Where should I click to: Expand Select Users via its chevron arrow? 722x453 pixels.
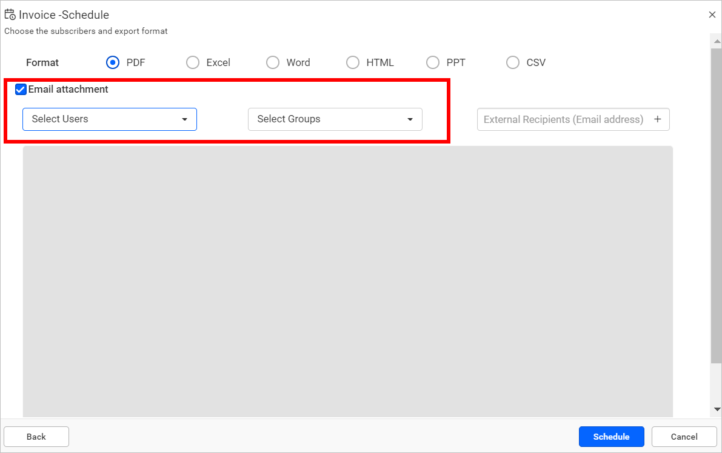pyautogui.click(x=185, y=119)
